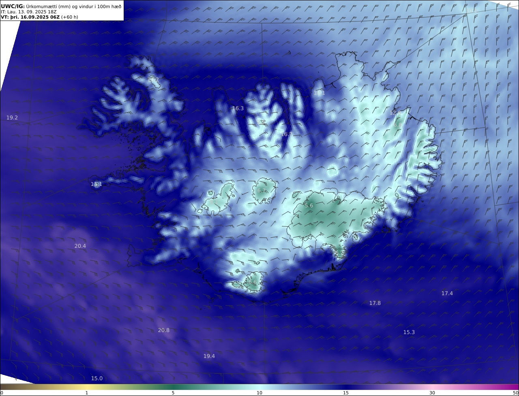Click the 17.8 value on the map
The height and width of the screenshot is (396, 519).
pyautogui.click(x=375, y=303)
